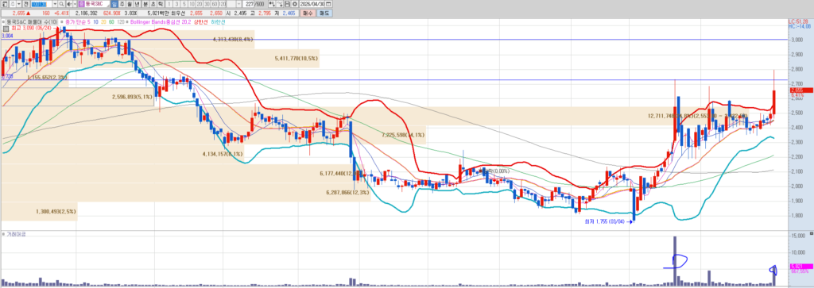Click the 4,313,430(8.4%) volume profile label
The width and height of the screenshot is (814, 288).
click(233, 40)
